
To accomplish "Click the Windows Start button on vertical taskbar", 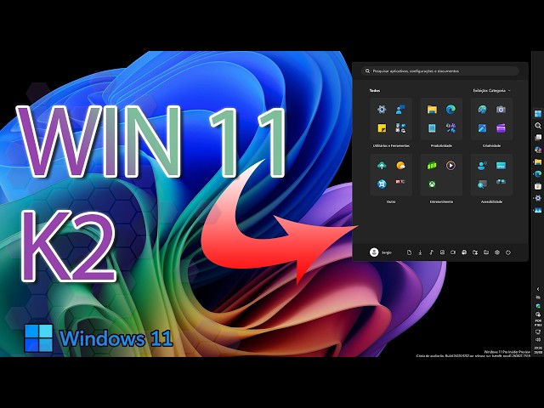I will point(538,114).
